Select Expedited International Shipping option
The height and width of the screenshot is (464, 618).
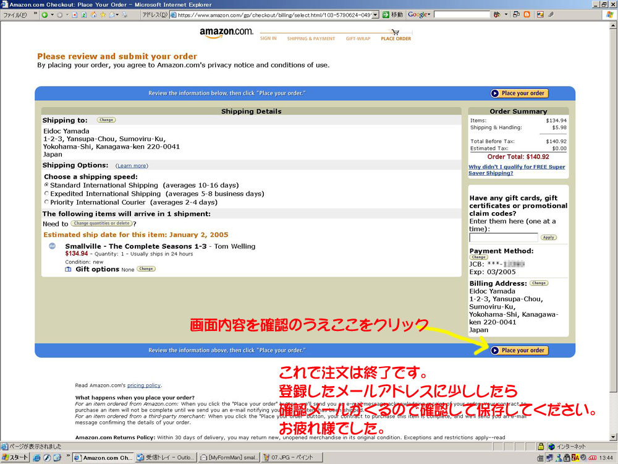point(46,193)
